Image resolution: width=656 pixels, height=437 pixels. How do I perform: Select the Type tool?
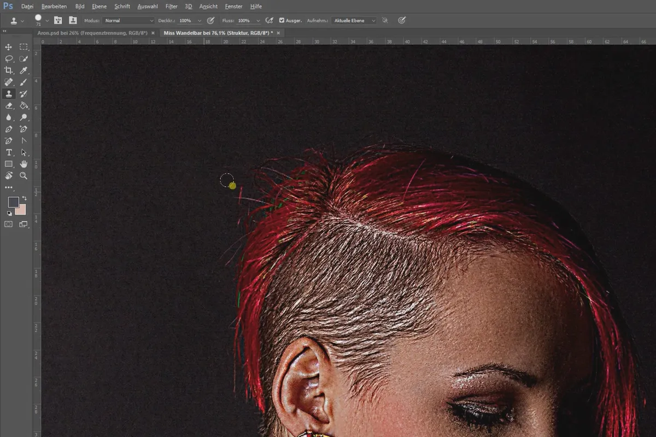[x=9, y=152]
